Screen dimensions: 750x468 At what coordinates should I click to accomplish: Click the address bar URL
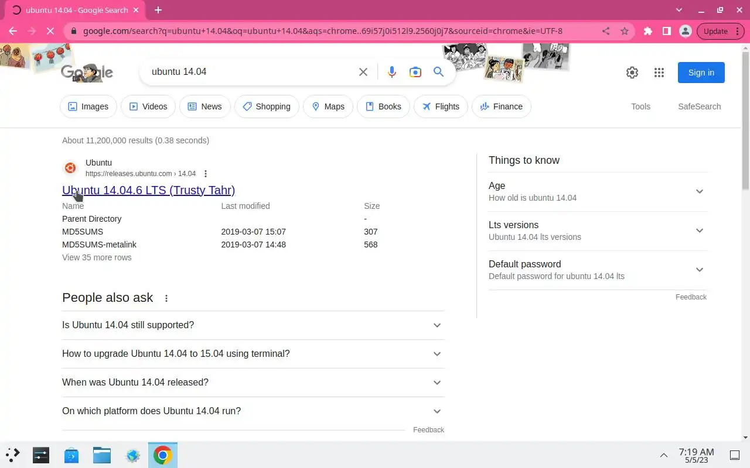coord(323,31)
